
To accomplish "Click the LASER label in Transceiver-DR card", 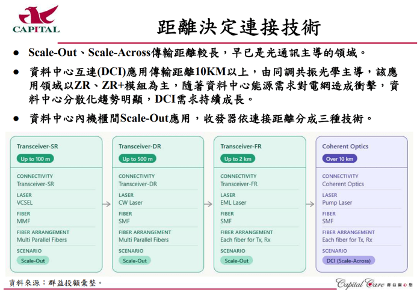I will (126, 195).
